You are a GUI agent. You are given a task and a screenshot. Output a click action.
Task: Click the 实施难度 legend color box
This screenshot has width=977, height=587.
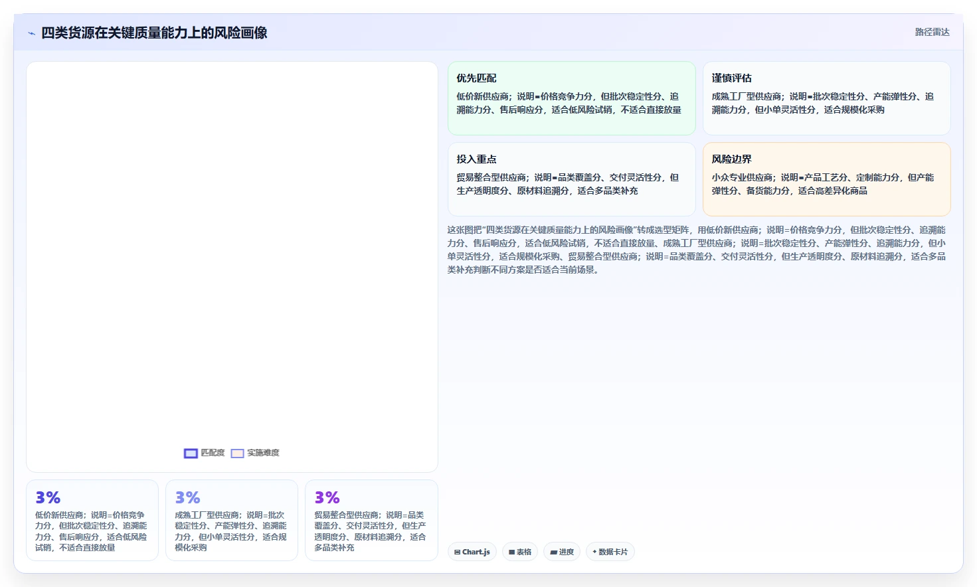click(237, 454)
